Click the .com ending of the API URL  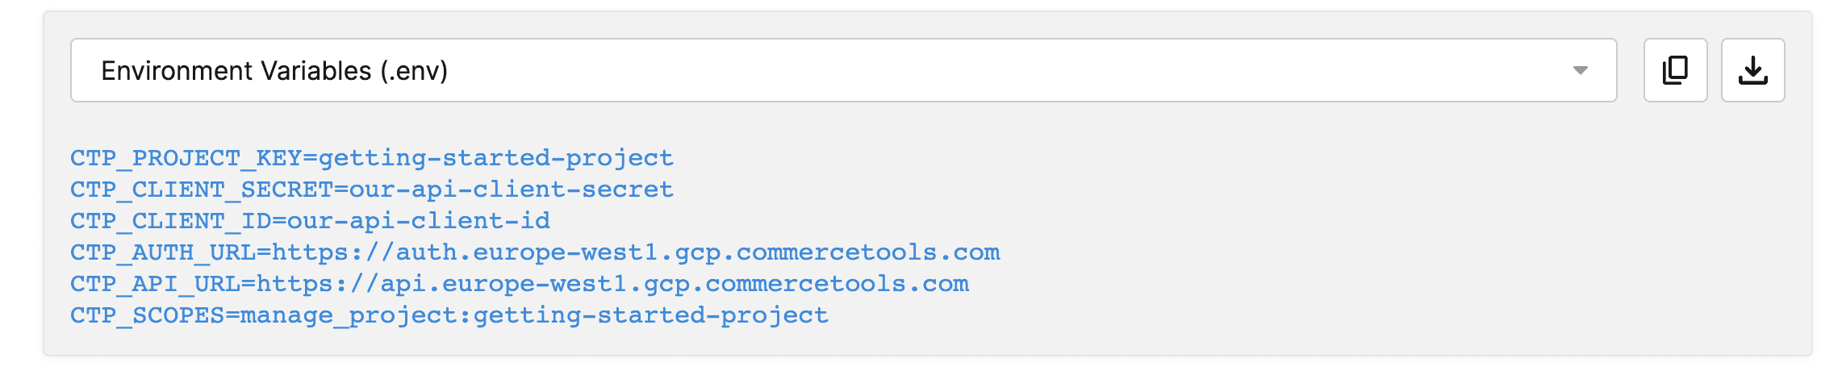tap(938, 284)
